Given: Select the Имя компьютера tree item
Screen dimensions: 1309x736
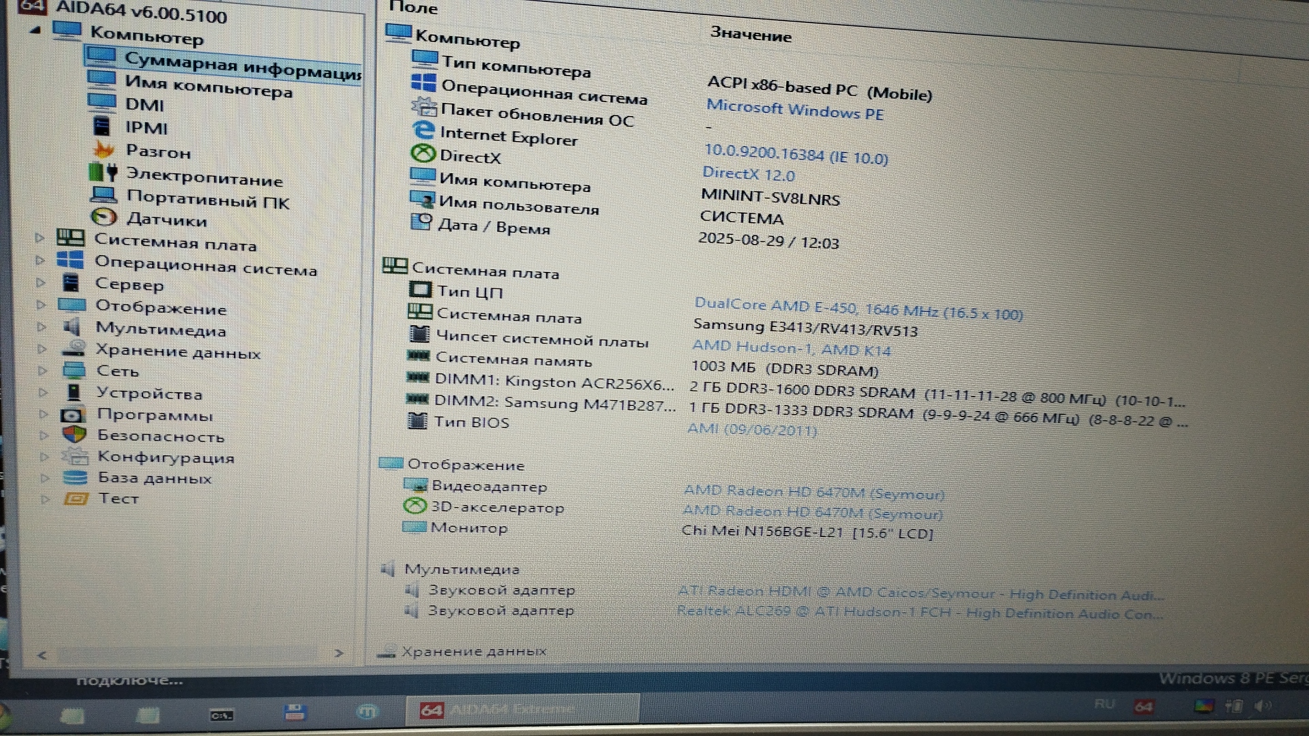Looking at the screenshot, I should click(x=208, y=87).
